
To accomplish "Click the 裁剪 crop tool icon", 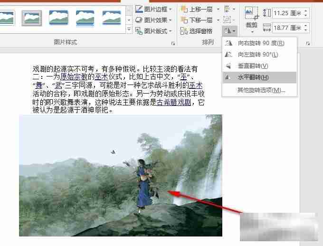I will [x=252, y=14].
